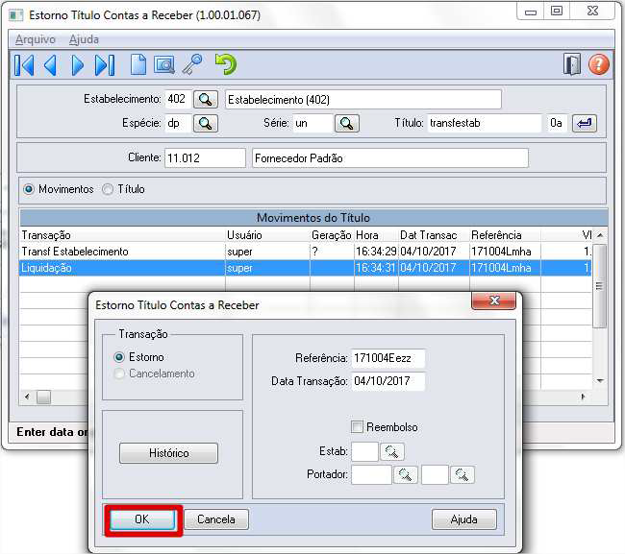Go to previous record arrow

pos(51,65)
